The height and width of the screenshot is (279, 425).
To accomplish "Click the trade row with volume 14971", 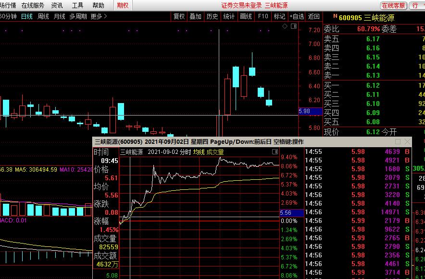I will (358, 212).
